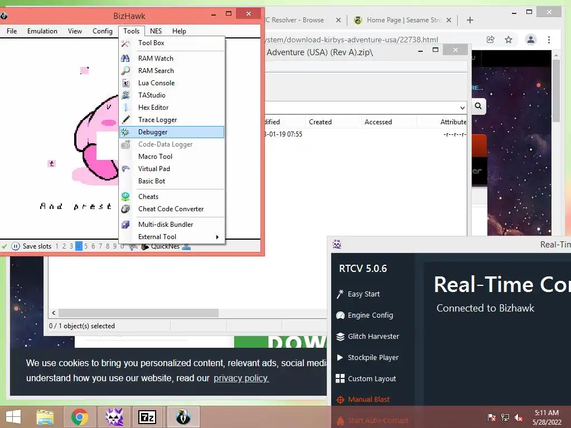Viewport: 571px width, 428px height.
Task: Click the green checkmark status icon
Action: tap(4, 246)
